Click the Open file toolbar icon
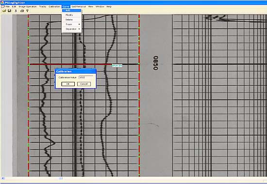This screenshot has height=184, width=267. point(4,11)
